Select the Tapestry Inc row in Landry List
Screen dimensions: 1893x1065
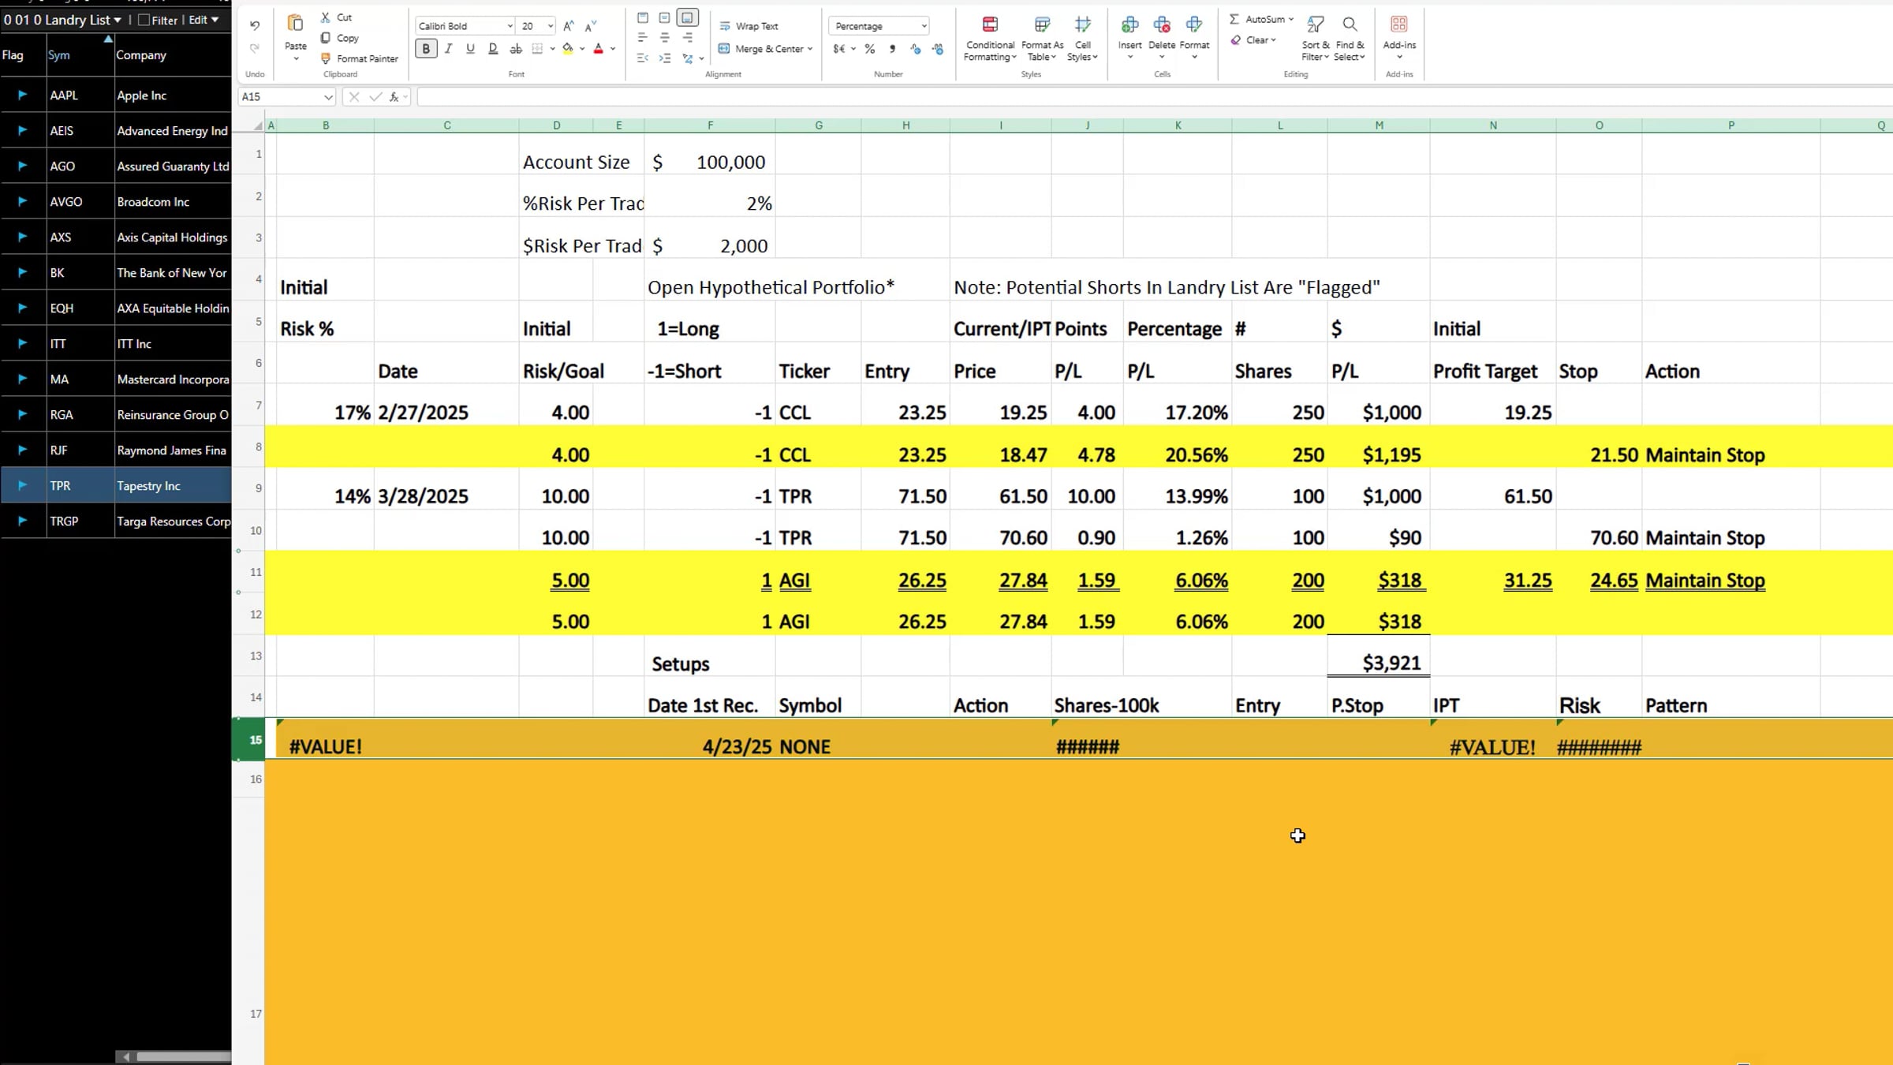tap(116, 486)
